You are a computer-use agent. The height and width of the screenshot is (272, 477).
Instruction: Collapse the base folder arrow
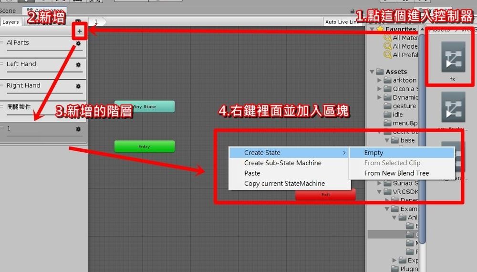387,141
